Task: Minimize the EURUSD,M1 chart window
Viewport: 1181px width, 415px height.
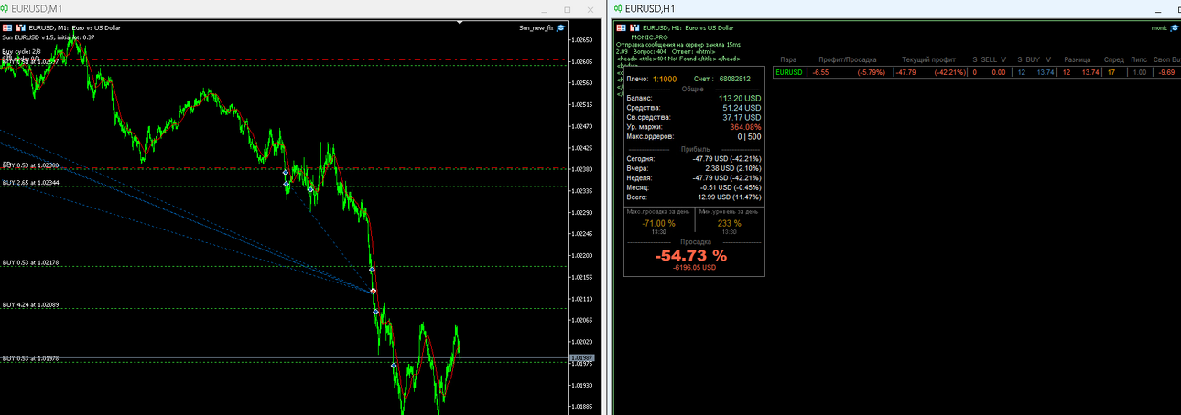Action: click(x=542, y=9)
